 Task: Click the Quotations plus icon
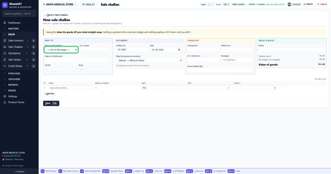click(x=33, y=54)
